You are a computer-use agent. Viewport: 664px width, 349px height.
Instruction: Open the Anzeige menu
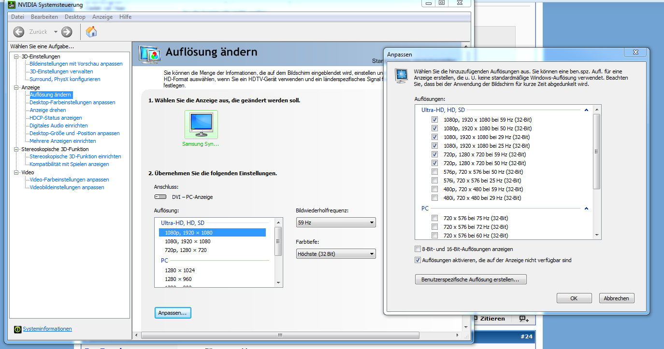tap(102, 17)
